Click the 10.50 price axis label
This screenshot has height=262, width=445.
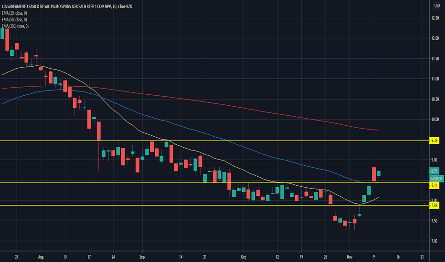tap(435, 99)
